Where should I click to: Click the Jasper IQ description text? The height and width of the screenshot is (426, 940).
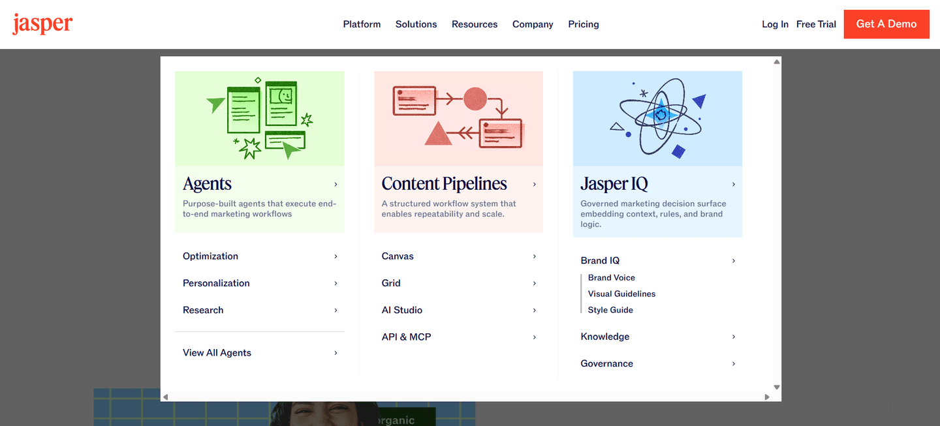coord(653,214)
